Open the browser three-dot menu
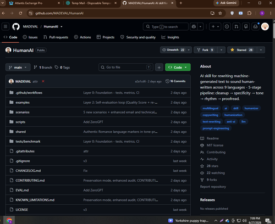The height and width of the screenshot is (224, 275). click(x=271, y=13)
